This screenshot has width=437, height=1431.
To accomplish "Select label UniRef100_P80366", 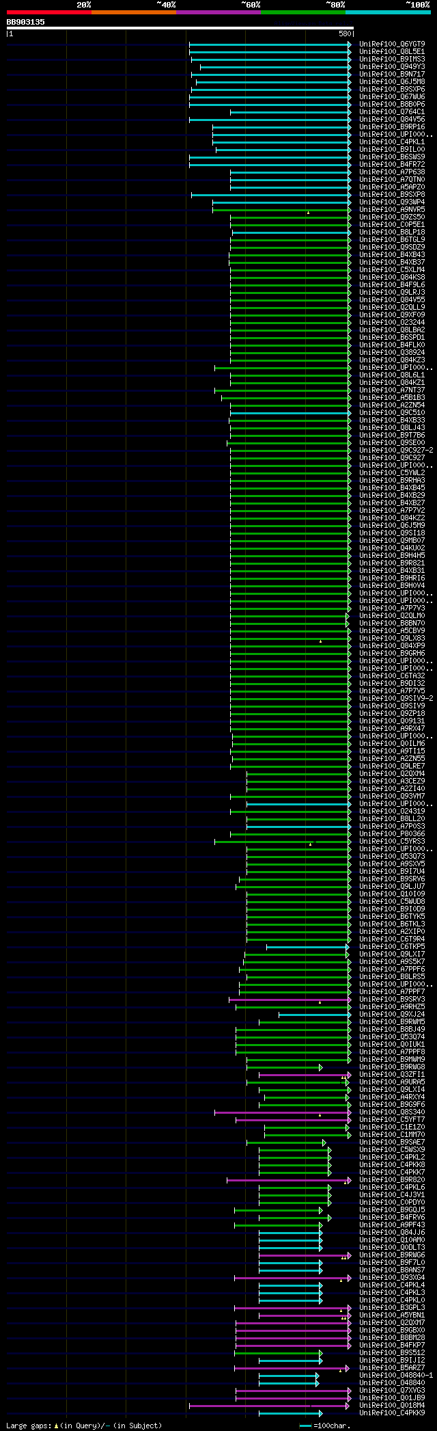I will point(392,834).
